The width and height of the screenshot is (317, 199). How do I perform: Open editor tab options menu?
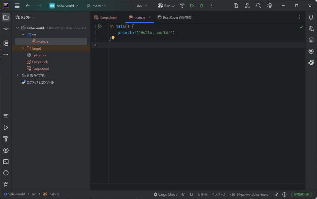coord(300,17)
